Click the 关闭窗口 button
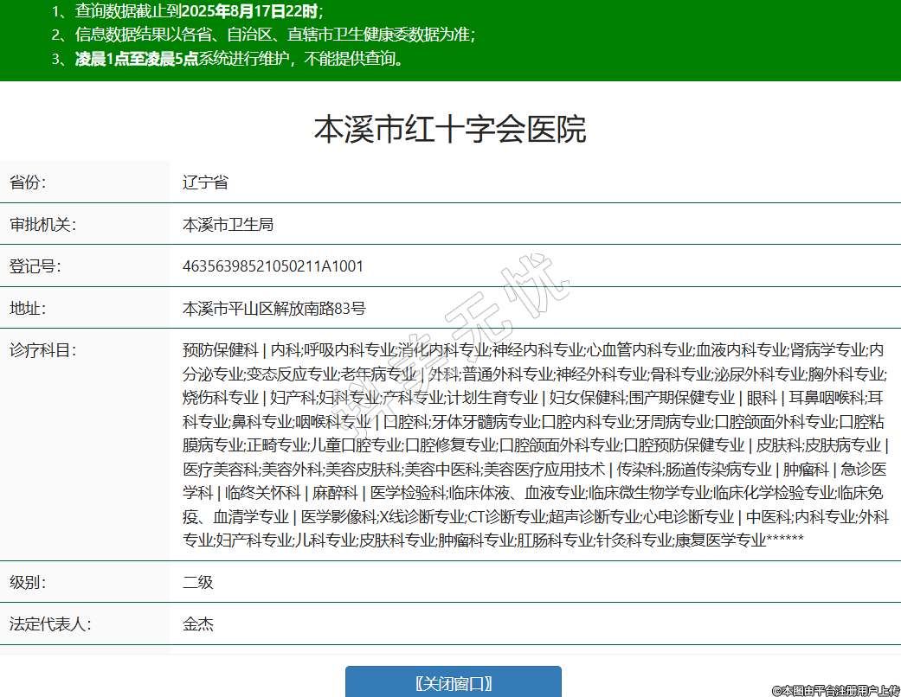901x697 pixels. 453,682
